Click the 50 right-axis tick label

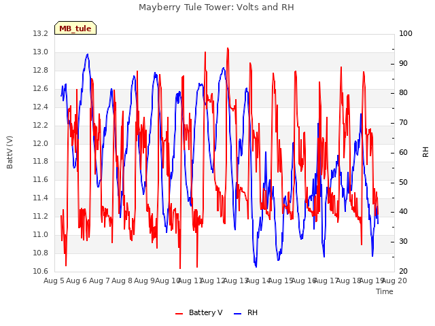[x=403, y=182]
